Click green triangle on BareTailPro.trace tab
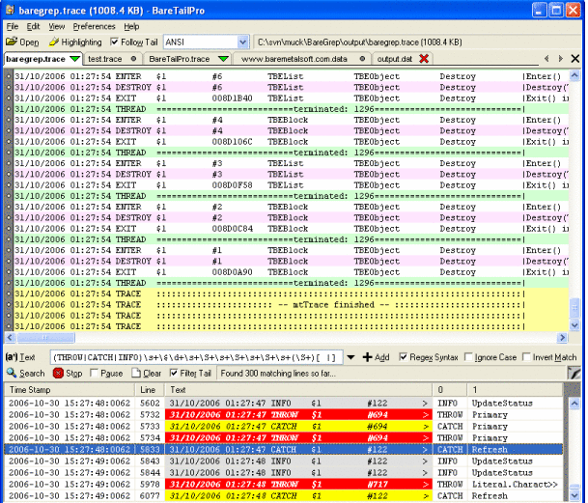Screen dimensions: 588x503 [x=223, y=59]
